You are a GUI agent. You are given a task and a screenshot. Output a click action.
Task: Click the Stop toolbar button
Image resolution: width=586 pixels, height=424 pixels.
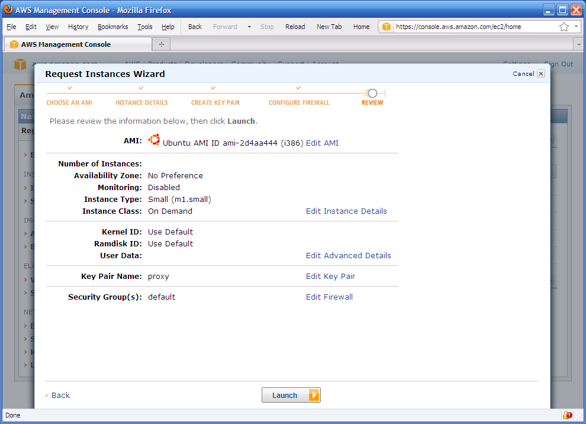[x=267, y=27]
